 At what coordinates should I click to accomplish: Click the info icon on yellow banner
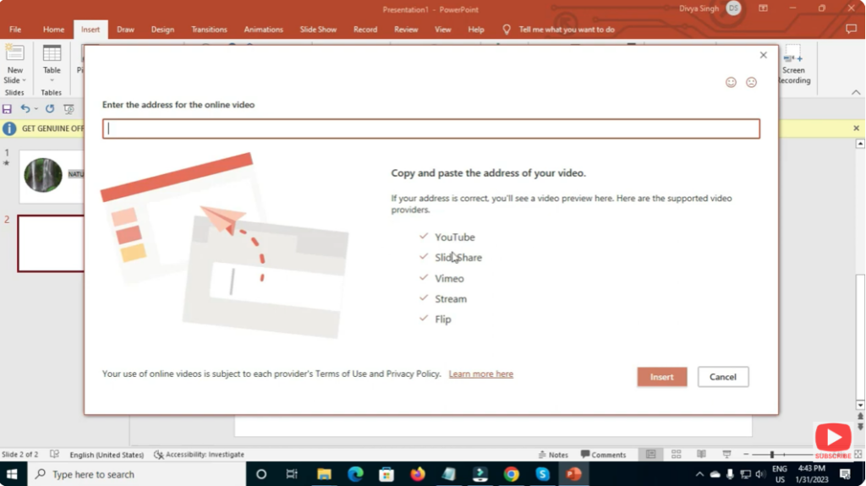pyautogui.click(x=9, y=128)
